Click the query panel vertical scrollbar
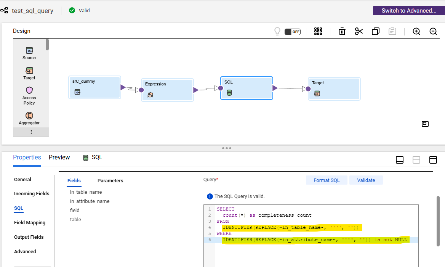 (x=438, y=221)
